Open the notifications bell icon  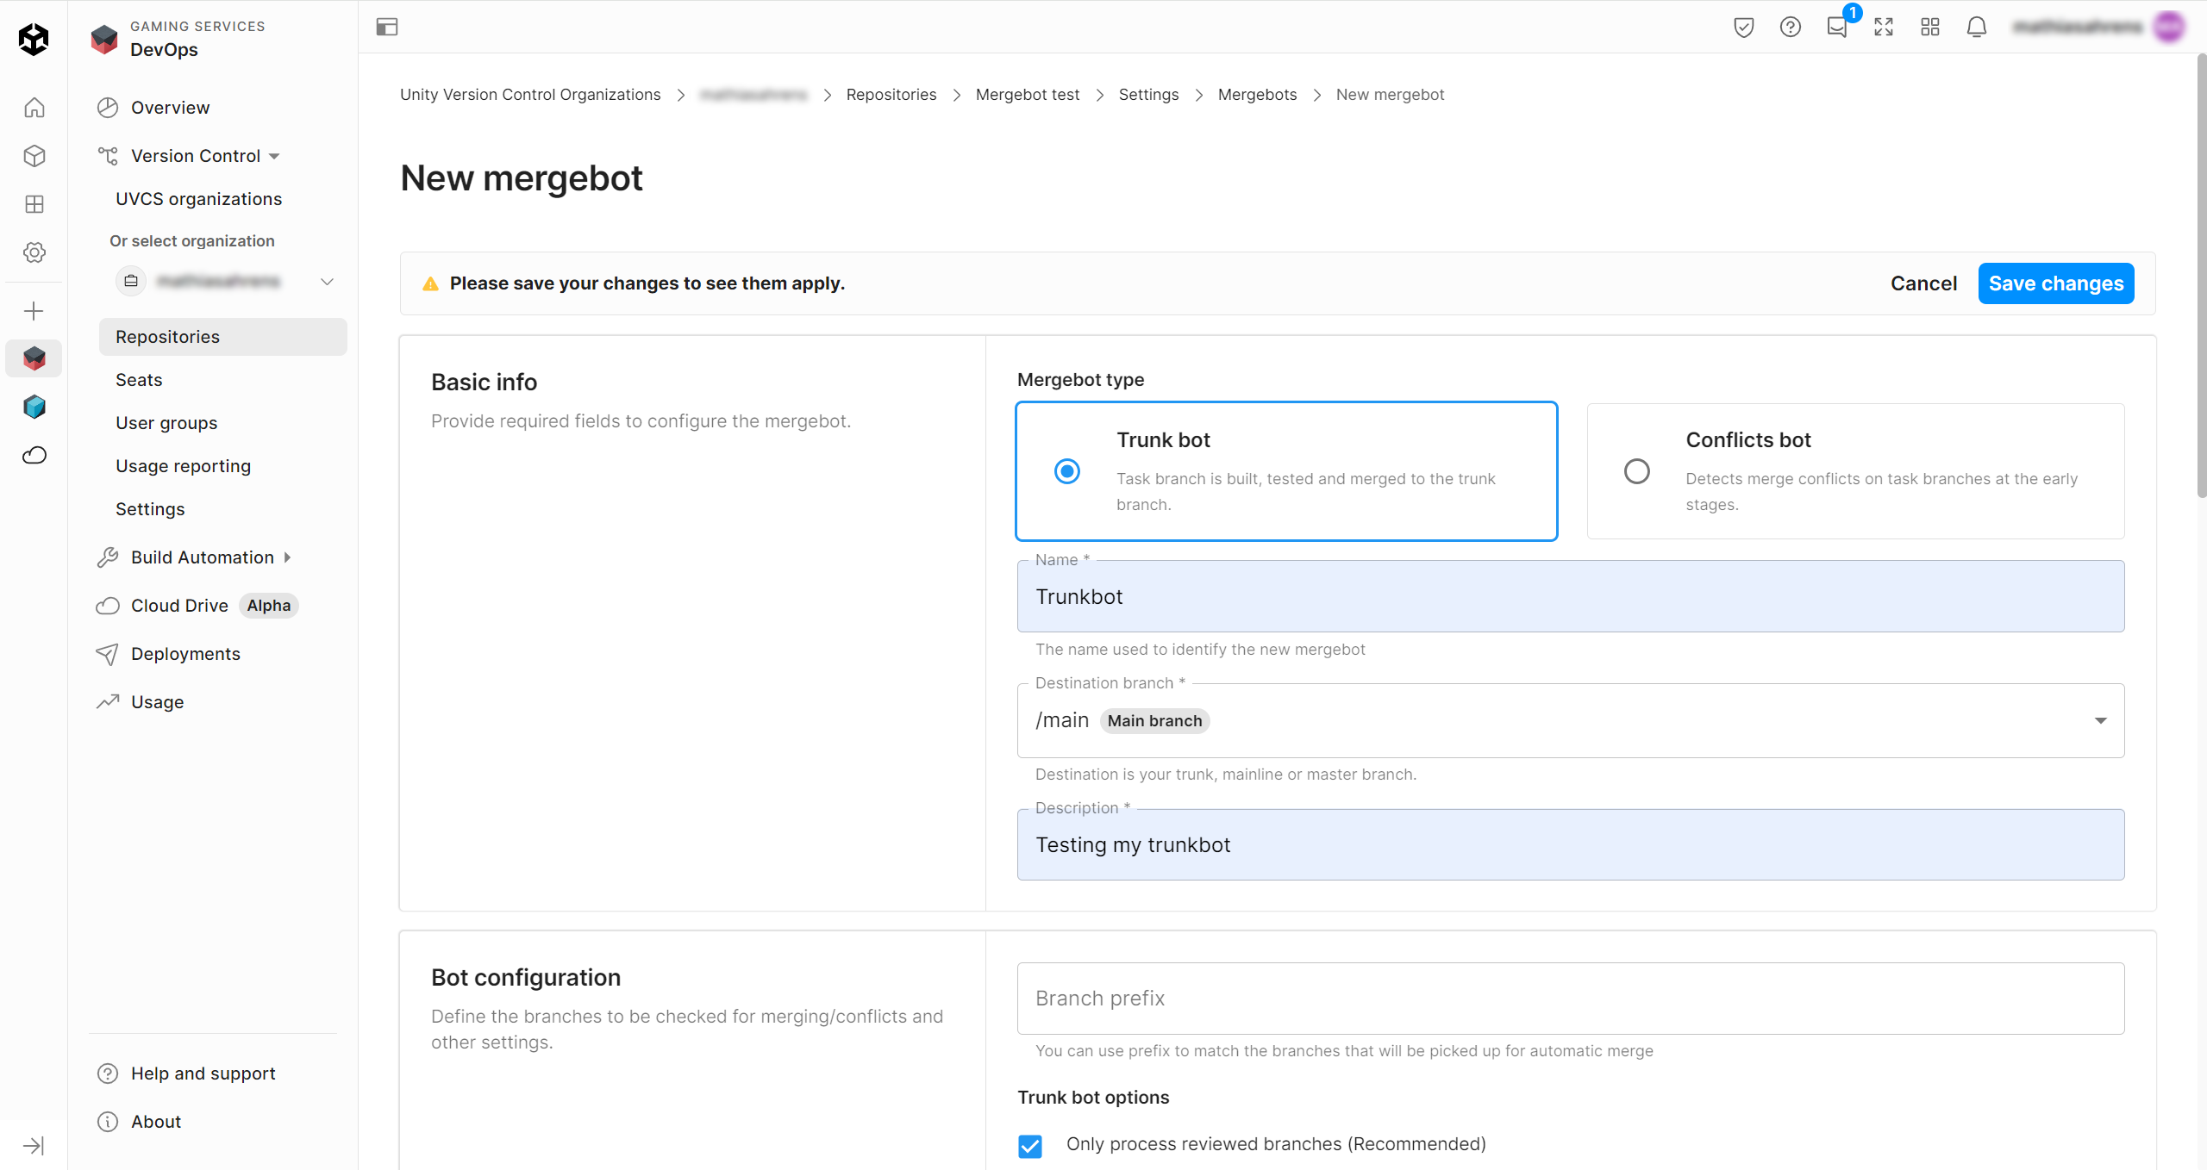tap(1976, 27)
